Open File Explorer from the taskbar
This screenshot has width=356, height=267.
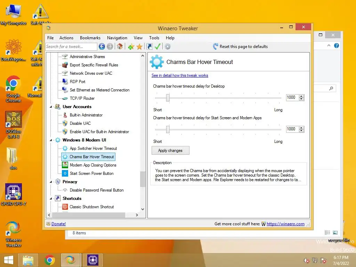28,260
